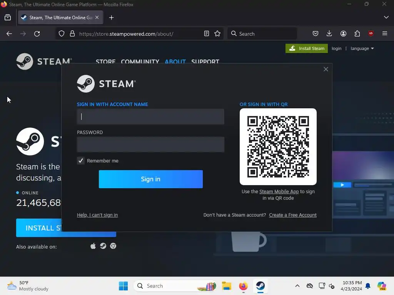394x295 pixels.
Task: Open the taskbar notification bell
Action: pos(368,286)
